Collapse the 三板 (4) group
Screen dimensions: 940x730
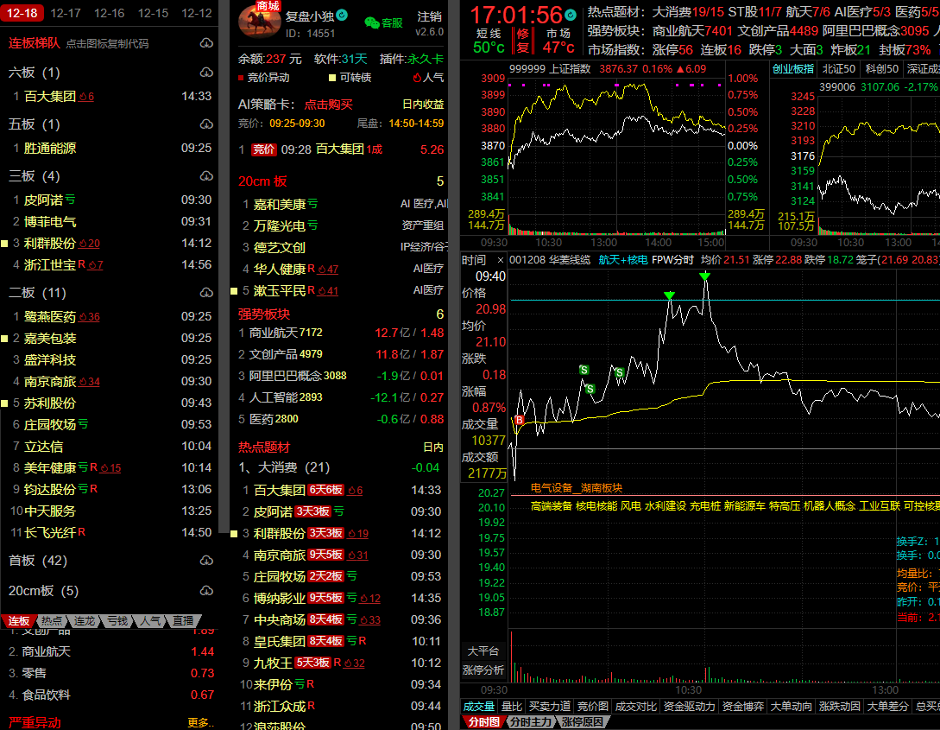[35, 176]
